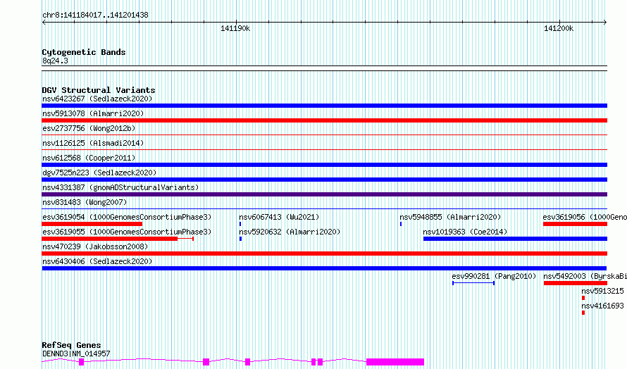Open esv990281 (Pang2010) variant
The height and width of the screenshot is (369, 627).
point(494,276)
